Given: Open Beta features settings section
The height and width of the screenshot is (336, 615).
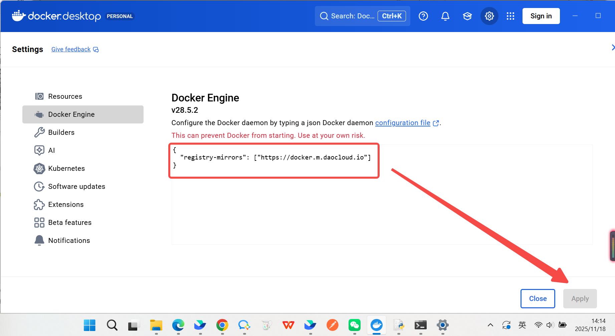Looking at the screenshot, I should [x=83, y=223].
